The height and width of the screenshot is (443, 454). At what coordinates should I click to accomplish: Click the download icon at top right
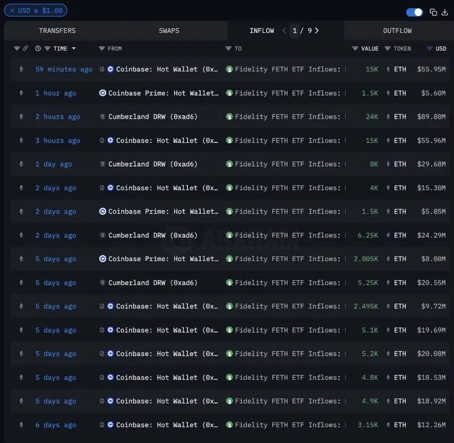pyautogui.click(x=445, y=12)
